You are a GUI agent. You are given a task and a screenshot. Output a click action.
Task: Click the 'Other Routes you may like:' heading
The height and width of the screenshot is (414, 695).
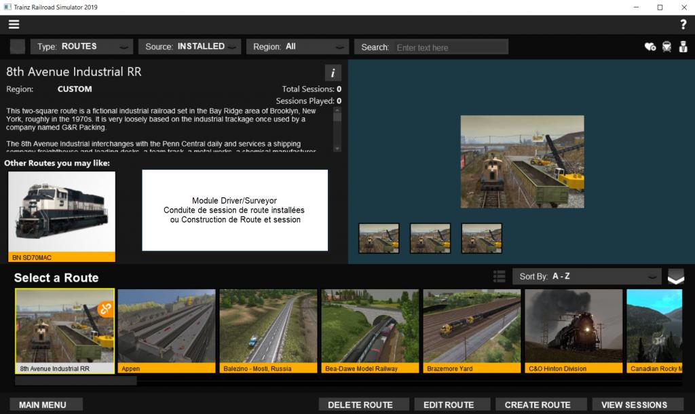(x=57, y=163)
